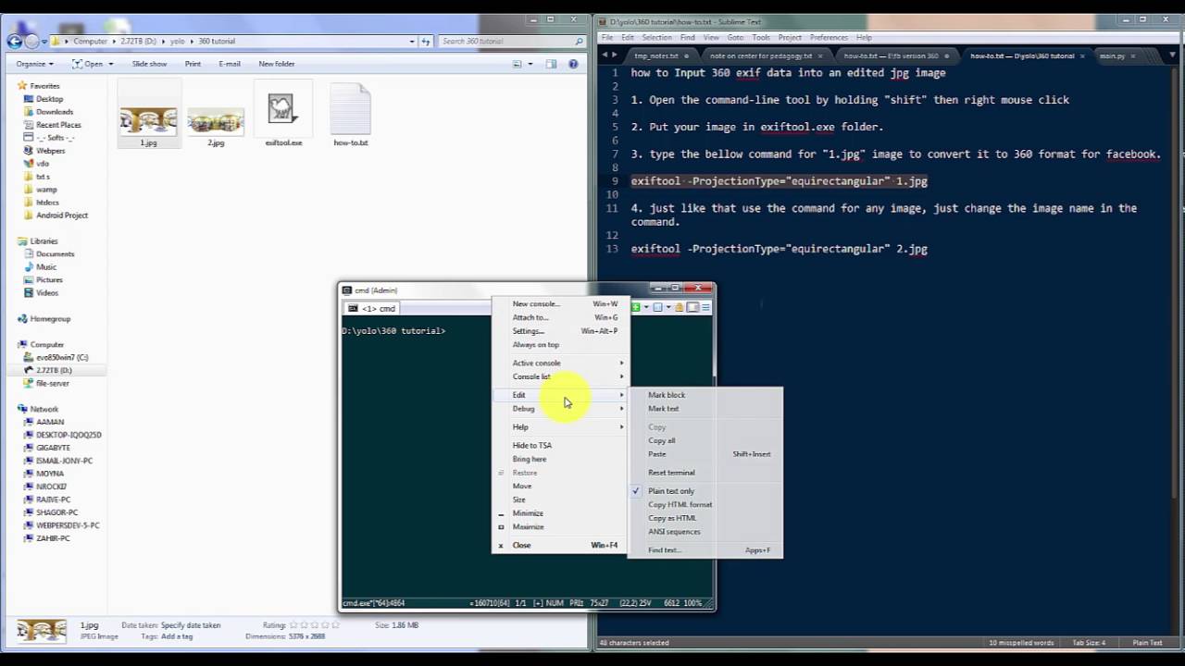Expand the Active console submenu
The image size is (1185, 666).
point(537,363)
